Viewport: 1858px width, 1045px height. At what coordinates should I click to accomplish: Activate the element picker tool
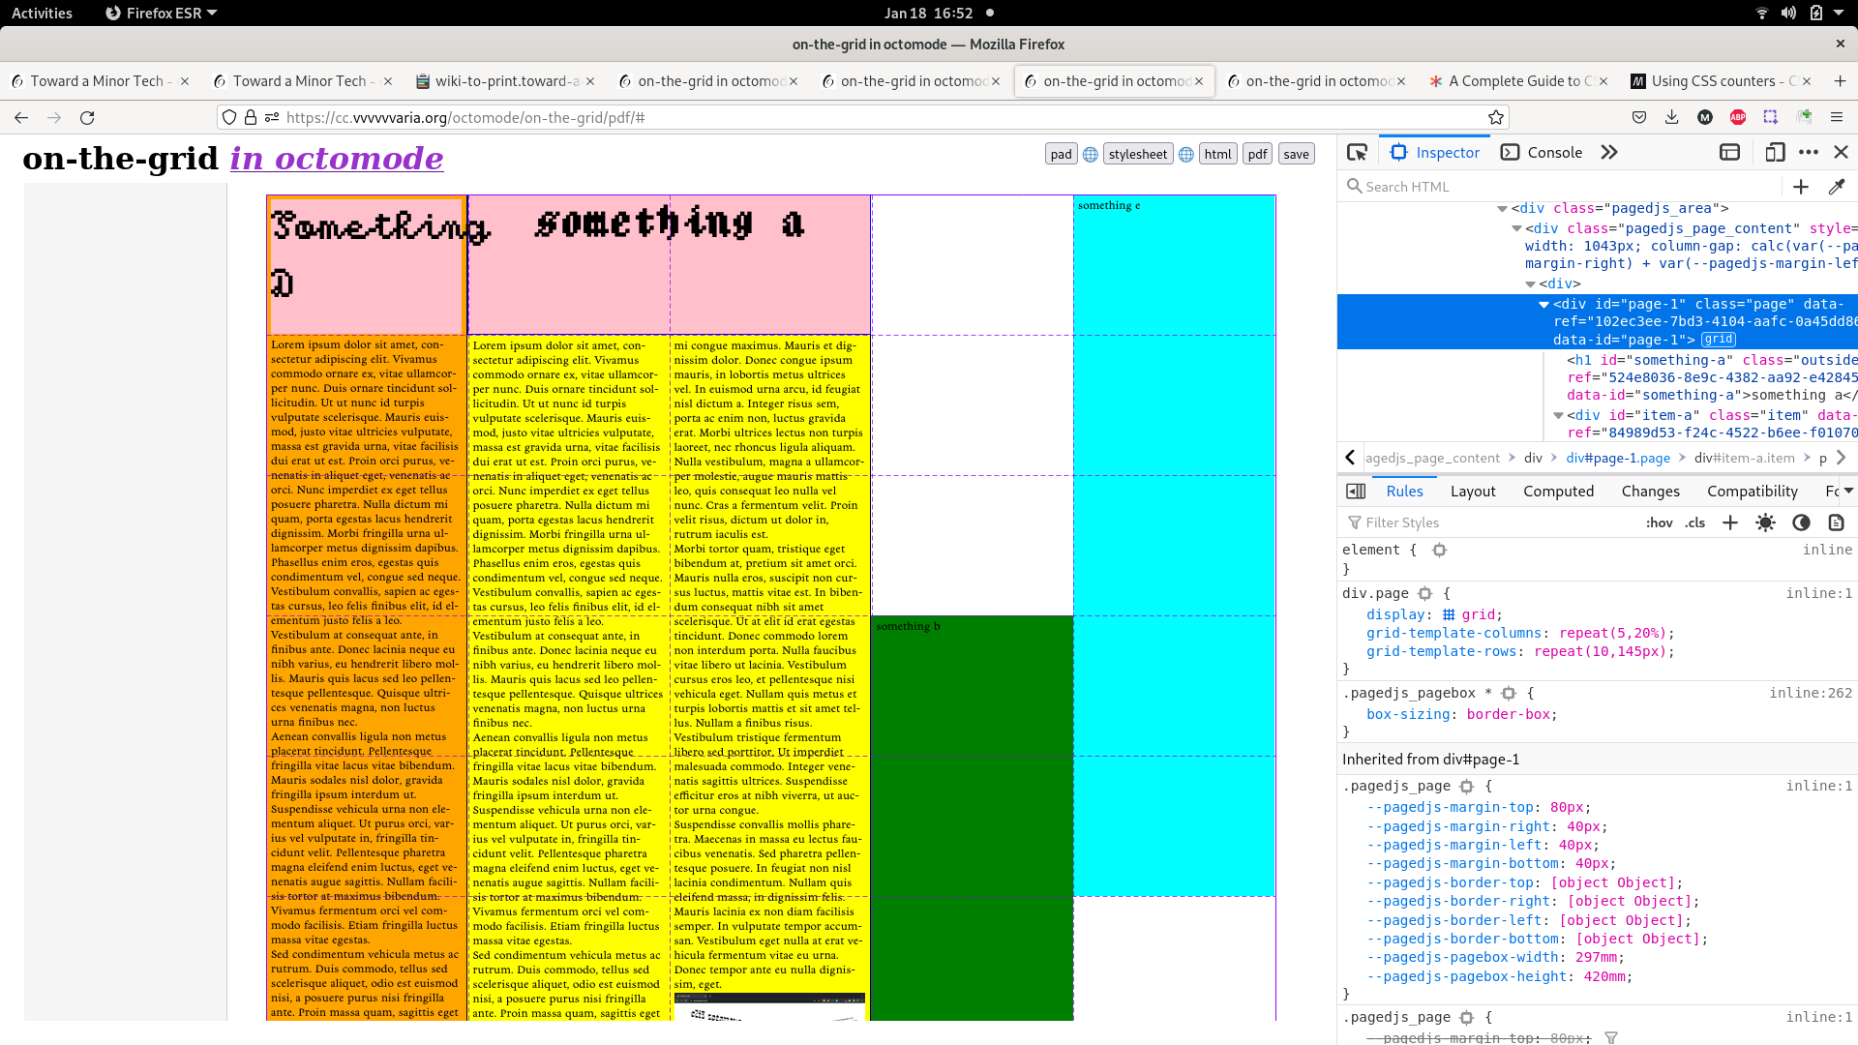pyautogui.click(x=1357, y=153)
